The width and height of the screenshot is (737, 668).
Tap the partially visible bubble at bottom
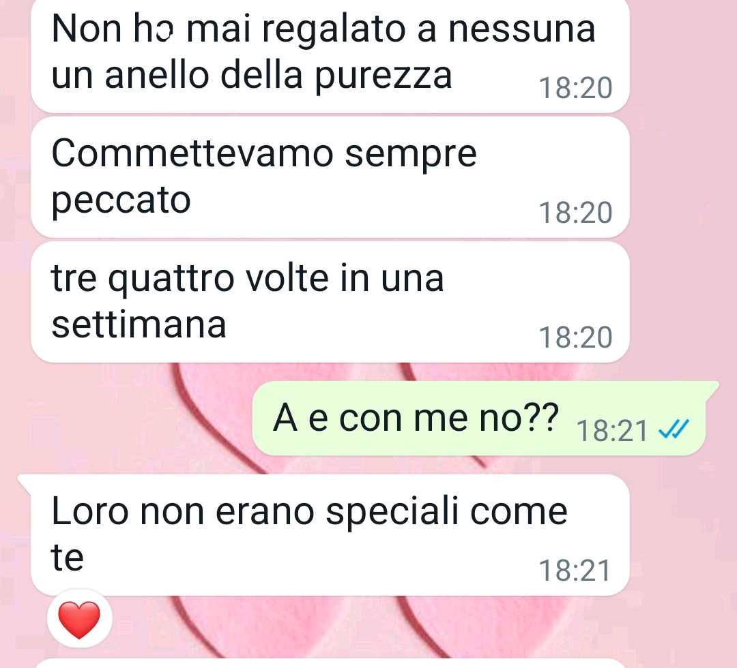(330, 663)
